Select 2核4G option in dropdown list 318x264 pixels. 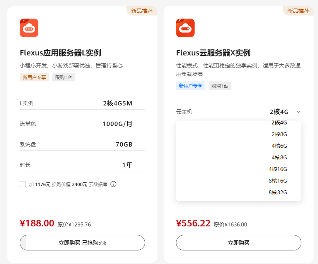[x=279, y=123]
